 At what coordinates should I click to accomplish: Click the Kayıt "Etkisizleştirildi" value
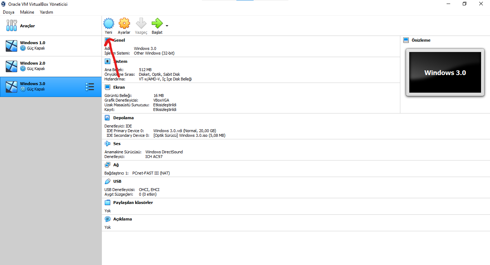coord(165,110)
